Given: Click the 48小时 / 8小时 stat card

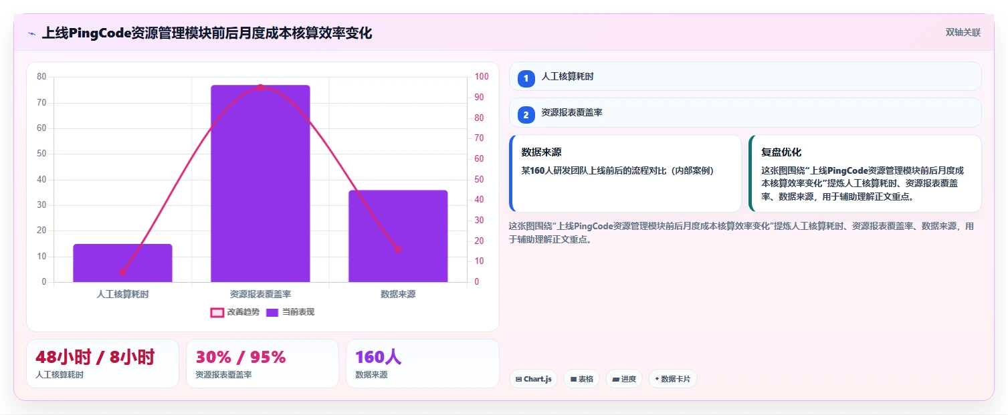Looking at the screenshot, I should [102, 364].
